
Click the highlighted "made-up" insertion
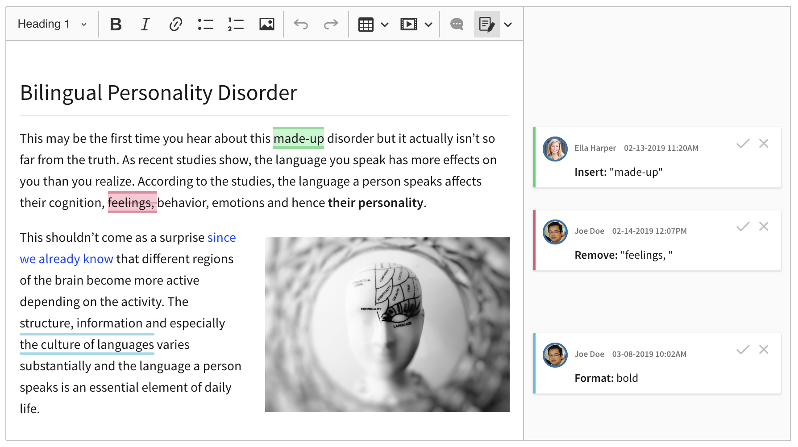click(299, 138)
